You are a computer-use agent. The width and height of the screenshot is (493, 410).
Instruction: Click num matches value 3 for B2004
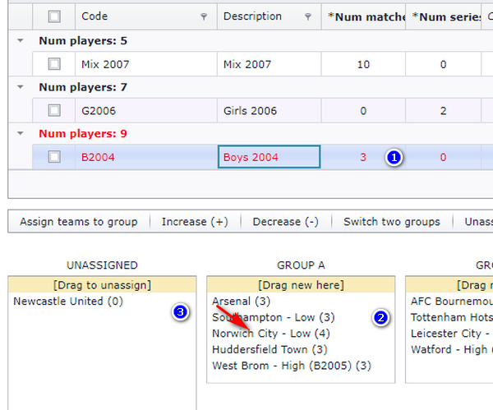[x=363, y=157]
